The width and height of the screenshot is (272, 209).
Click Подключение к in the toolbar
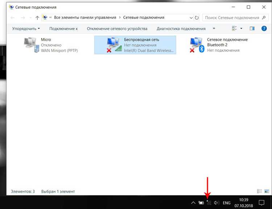click(63, 29)
